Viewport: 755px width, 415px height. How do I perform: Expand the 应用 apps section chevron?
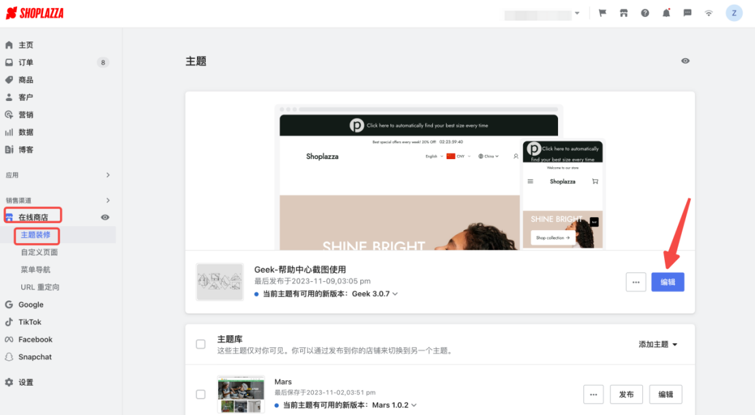108,175
